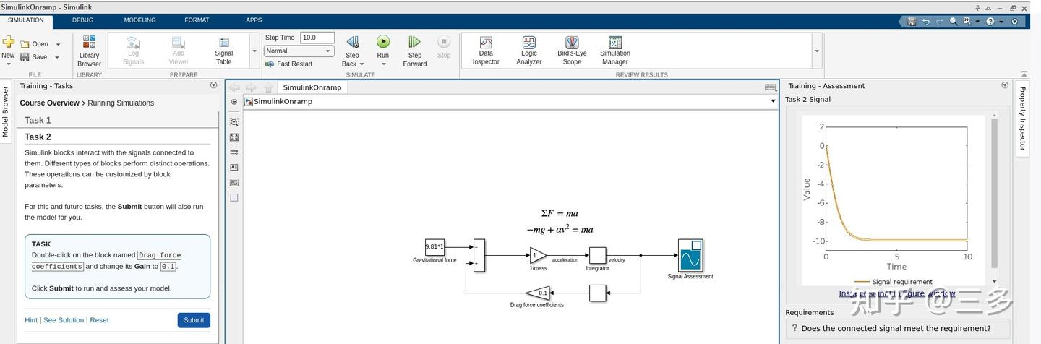This screenshot has height=344, width=1041.
Task: Click the Task 2 Signal plot thumbnail
Action: coord(894,200)
